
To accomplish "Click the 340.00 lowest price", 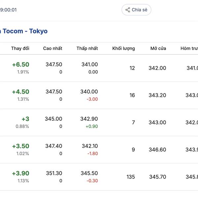I will (89, 92).
